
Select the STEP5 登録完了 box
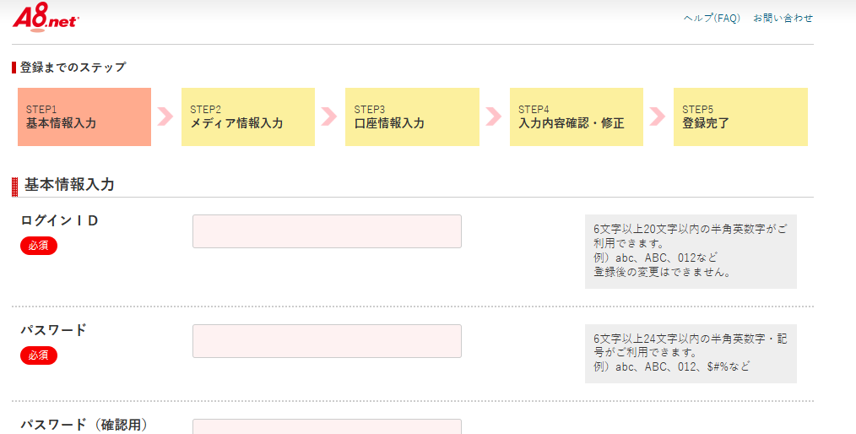[x=741, y=117]
